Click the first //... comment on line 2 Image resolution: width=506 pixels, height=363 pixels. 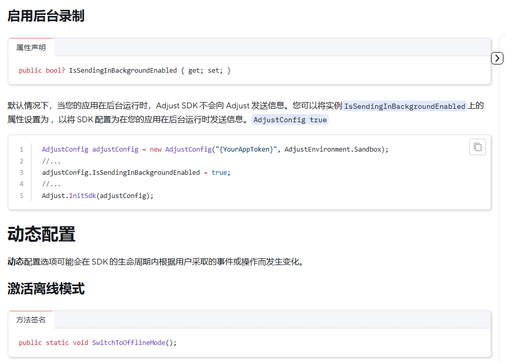52,161
